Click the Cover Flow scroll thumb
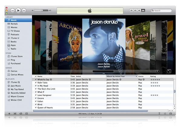Screen dimensions: 182x132 coord(103,71)
